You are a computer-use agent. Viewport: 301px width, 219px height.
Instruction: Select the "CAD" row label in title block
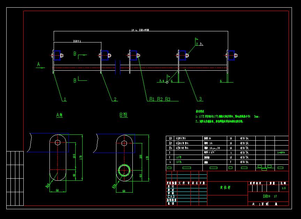click(x=171, y=197)
